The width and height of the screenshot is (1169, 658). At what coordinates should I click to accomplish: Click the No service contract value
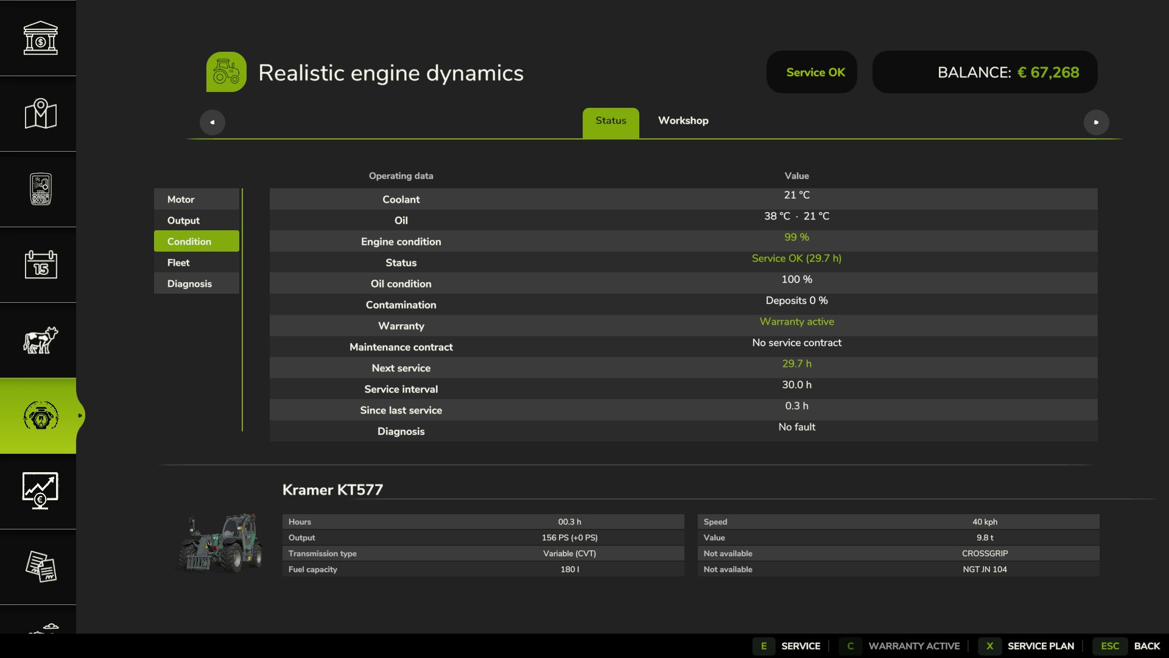[x=796, y=342]
